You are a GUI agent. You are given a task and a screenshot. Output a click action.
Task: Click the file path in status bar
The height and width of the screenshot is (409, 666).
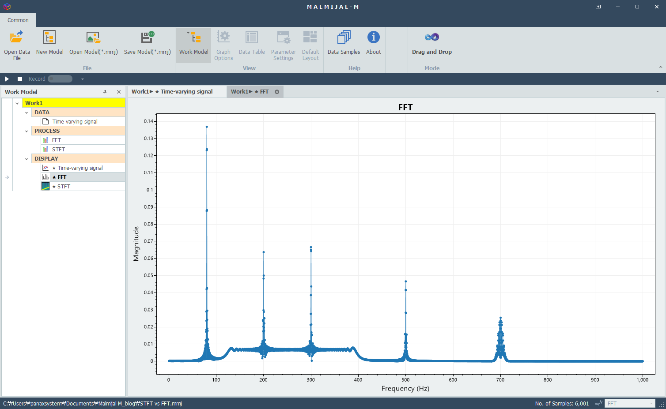92,403
